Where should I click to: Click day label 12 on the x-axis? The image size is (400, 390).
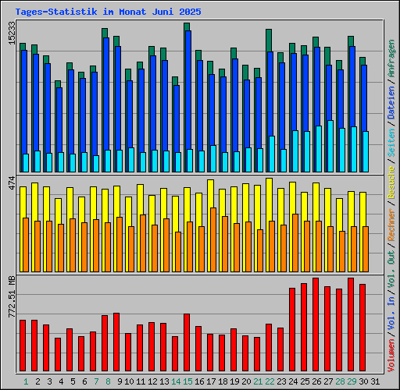152,381
